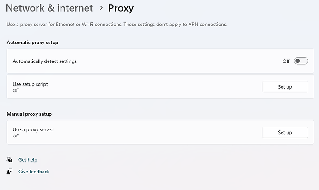Click the Off status under setup script
Screen dimensions: 319x190
click(x=16, y=90)
